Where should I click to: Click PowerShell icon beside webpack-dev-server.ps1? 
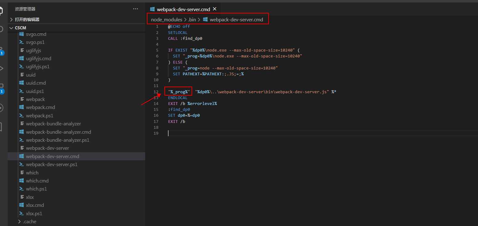tap(22, 164)
